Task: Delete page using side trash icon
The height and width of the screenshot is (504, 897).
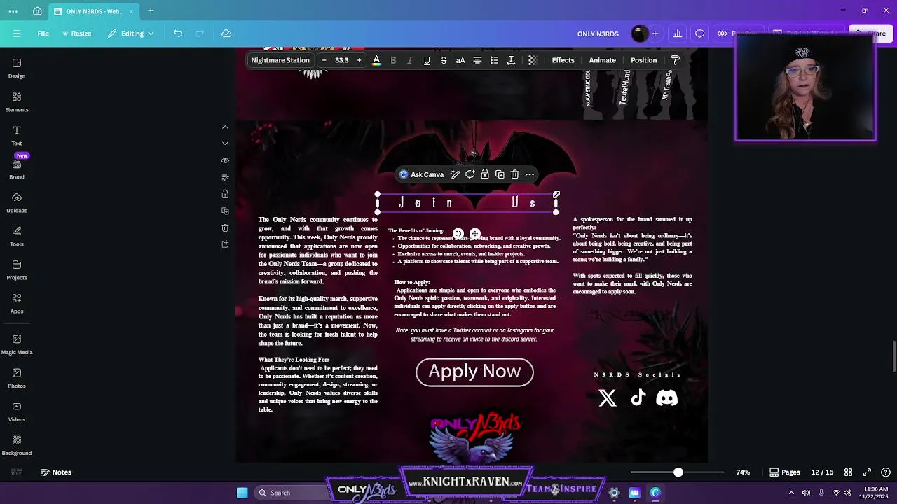Action: (x=225, y=227)
